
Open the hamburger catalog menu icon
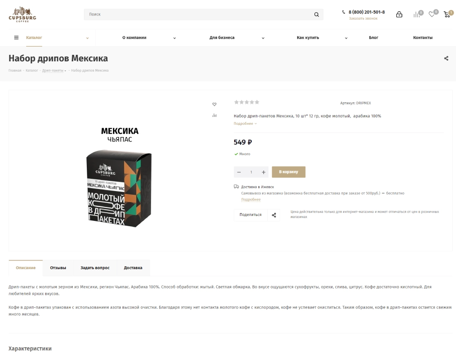pos(16,38)
